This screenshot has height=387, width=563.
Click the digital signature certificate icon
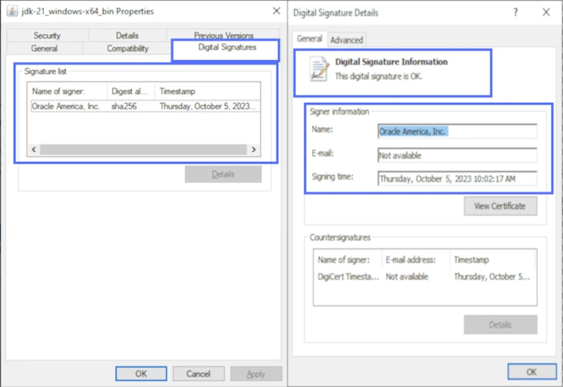(x=318, y=69)
